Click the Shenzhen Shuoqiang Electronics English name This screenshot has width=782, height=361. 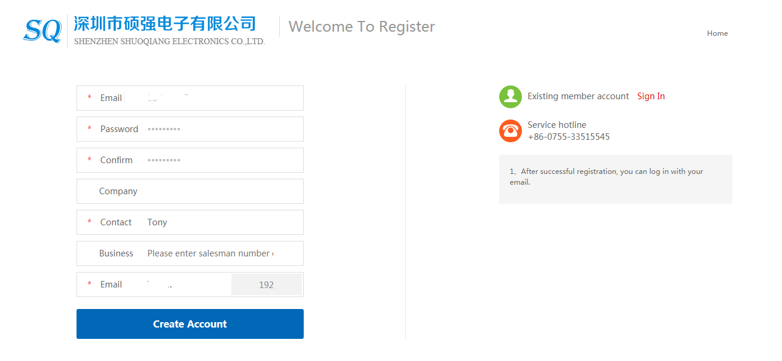pyautogui.click(x=169, y=41)
